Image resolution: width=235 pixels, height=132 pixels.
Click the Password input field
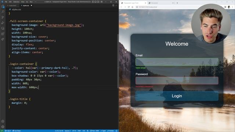coord(177,81)
